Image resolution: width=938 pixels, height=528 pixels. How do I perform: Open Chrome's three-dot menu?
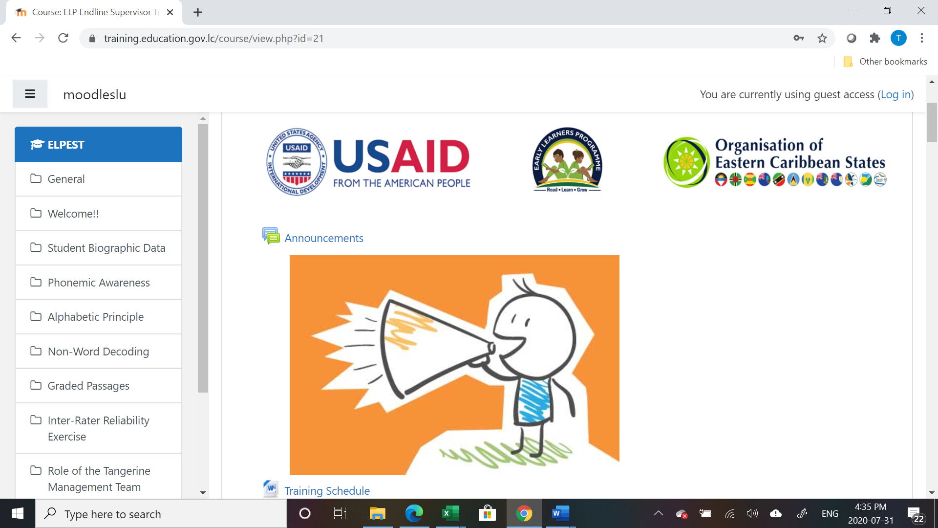pos(921,38)
